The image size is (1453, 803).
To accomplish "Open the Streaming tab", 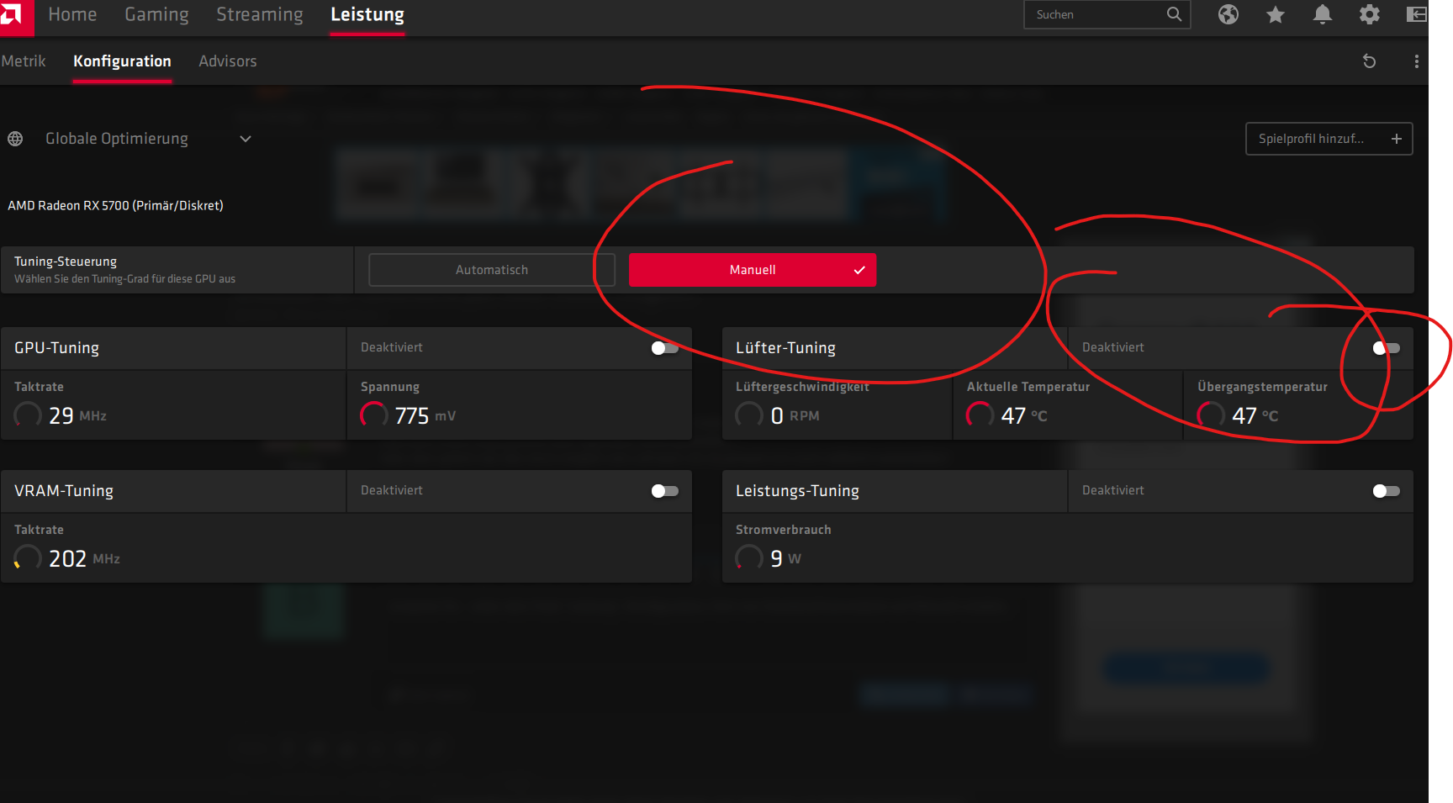I will pyautogui.click(x=260, y=15).
